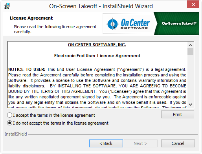Cancel the installation

178,143
